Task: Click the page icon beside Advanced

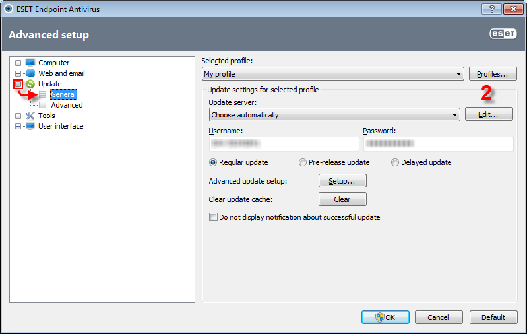Action: [x=43, y=105]
